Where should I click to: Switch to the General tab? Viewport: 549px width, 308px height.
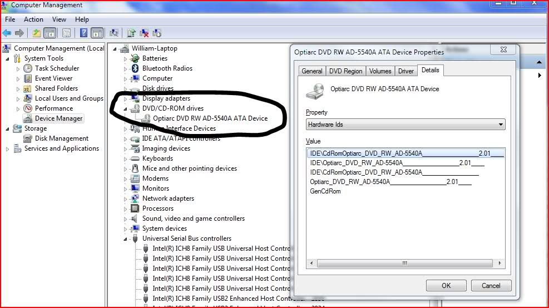[x=312, y=71]
